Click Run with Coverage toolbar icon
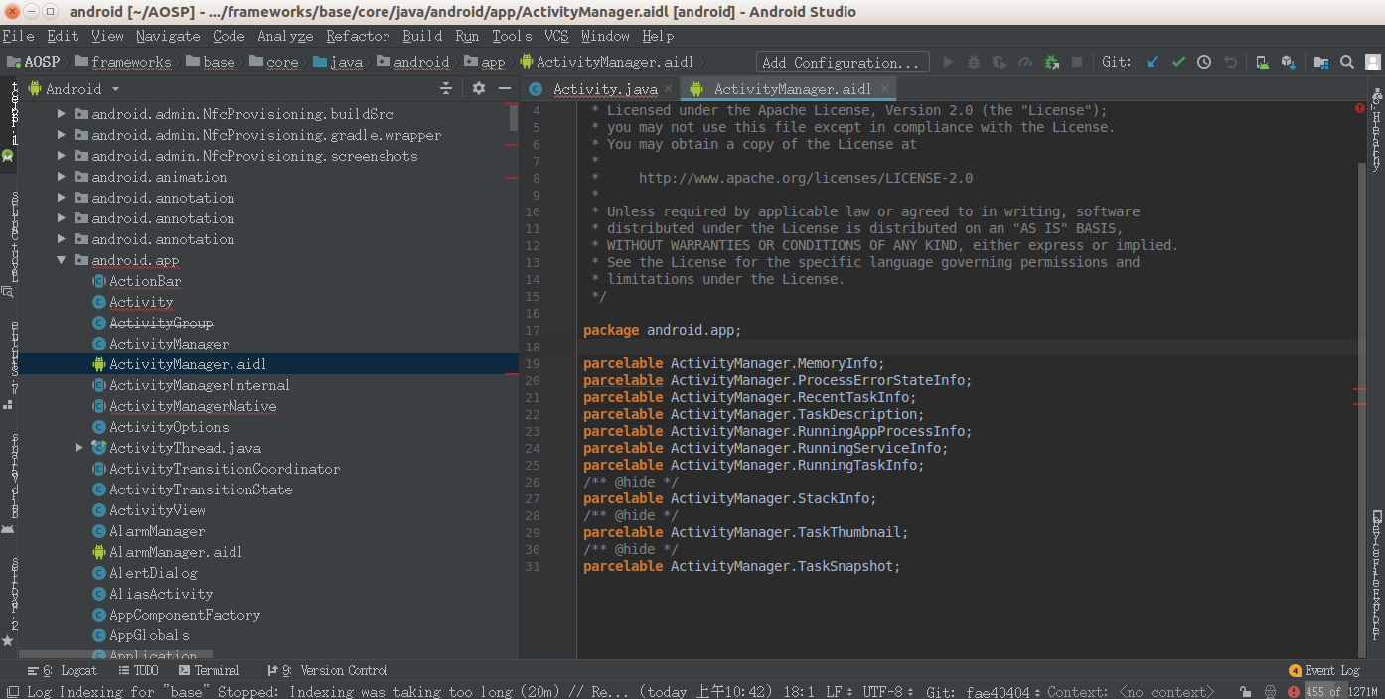The height and width of the screenshot is (699, 1385). point(1000,62)
